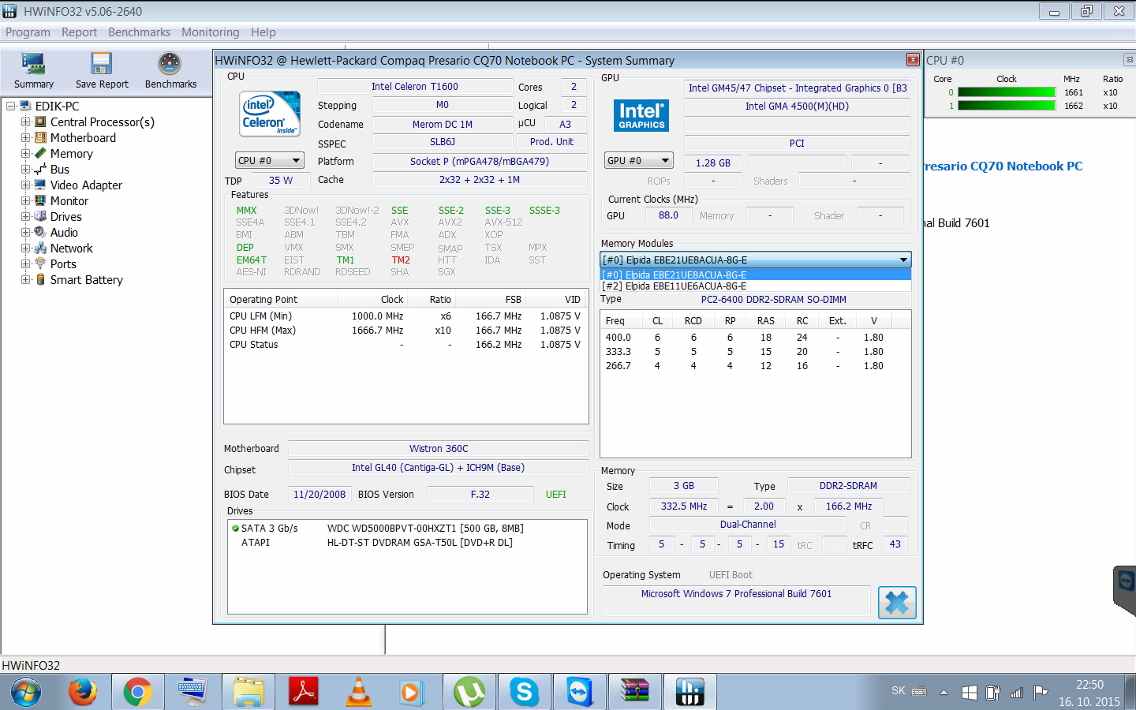This screenshot has height=710, width=1136.
Task: Click the Wistron 360C motherboard field
Action: click(x=439, y=449)
